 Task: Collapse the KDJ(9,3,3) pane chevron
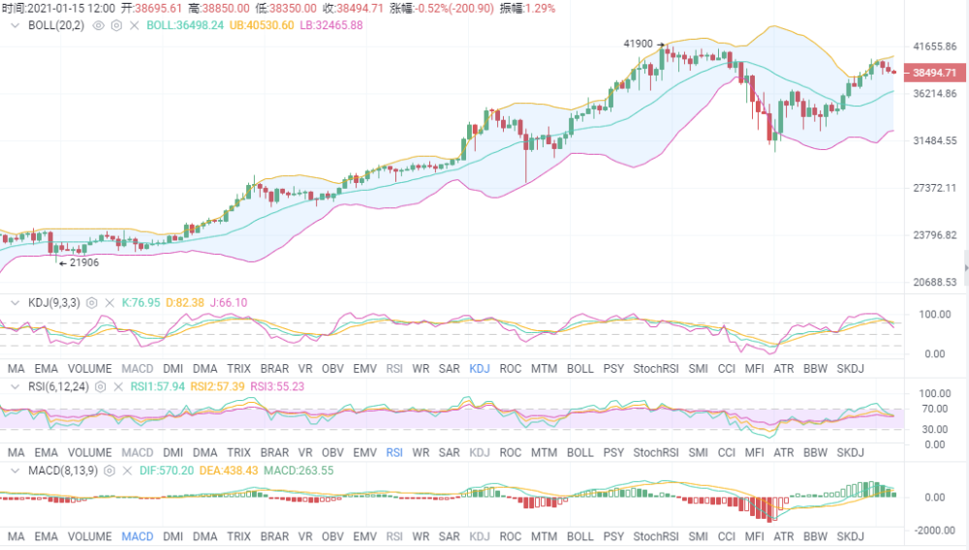(16, 302)
